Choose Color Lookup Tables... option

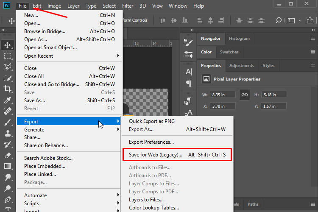click(x=177, y=208)
